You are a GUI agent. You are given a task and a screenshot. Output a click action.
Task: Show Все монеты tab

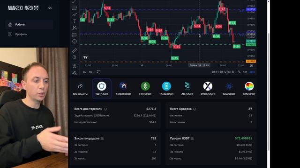[x=80, y=89]
